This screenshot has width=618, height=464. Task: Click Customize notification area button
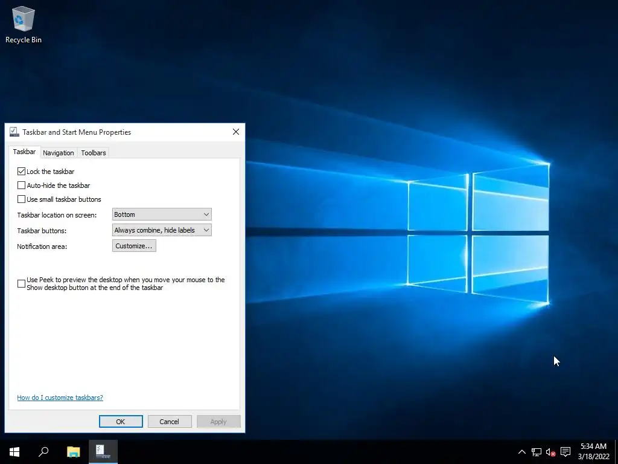click(x=134, y=246)
